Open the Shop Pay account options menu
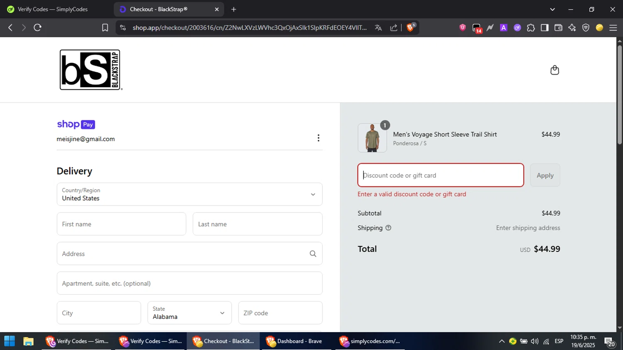 [x=318, y=138]
